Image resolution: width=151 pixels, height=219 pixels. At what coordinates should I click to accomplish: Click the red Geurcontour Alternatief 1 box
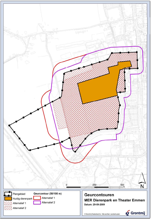(x=37, y=198)
